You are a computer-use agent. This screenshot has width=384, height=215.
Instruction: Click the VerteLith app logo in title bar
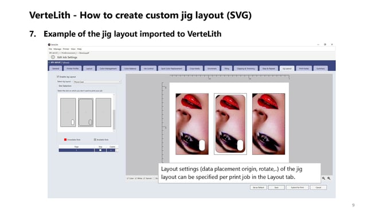tap(49, 45)
